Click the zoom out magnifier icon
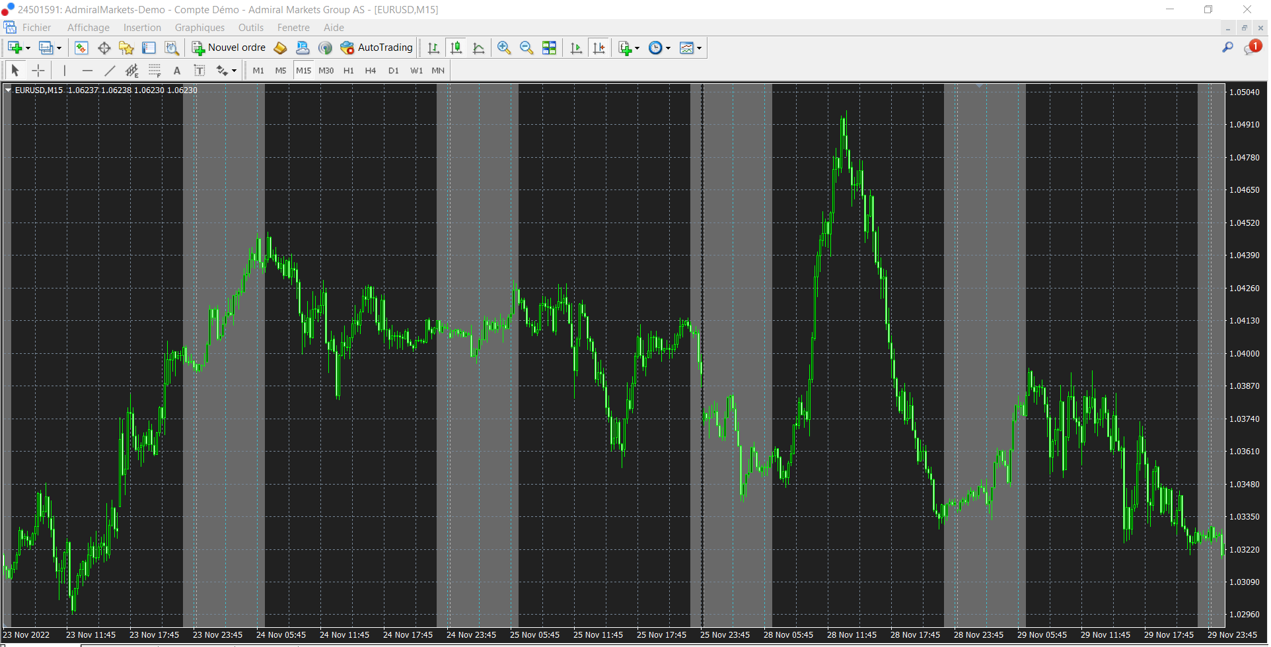The width and height of the screenshot is (1271, 647). (527, 48)
